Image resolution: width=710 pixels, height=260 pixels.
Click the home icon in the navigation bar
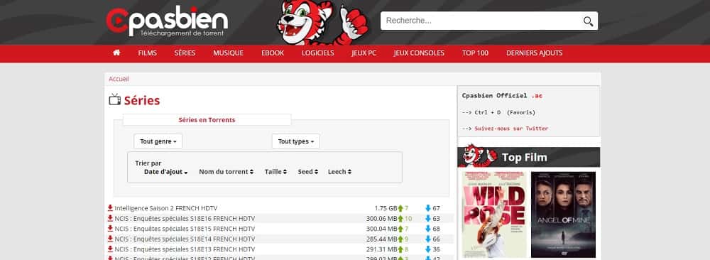coord(116,53)
